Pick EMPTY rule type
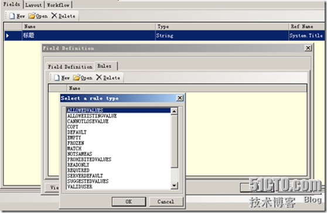Image resolution: width=327 pixels, height=213 pixels. [x=118, y=138]
